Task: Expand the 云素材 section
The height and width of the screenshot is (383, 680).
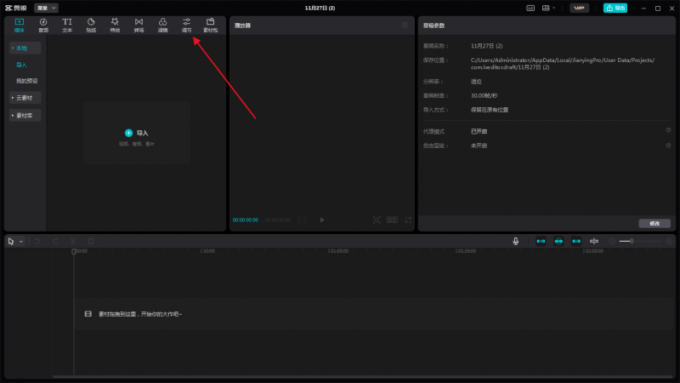Action: (25, 98)
